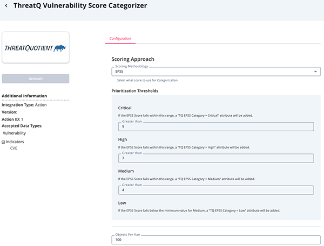Click the page title ThreatQ Vulnerability Score Categorizer
This screenshot has width=324, height=246.
coord(80,5)
